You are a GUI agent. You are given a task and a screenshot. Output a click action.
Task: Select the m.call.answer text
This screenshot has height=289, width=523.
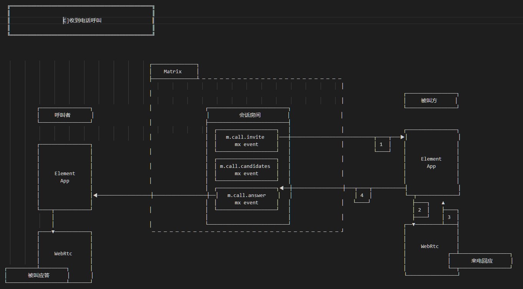pos(247,195)
